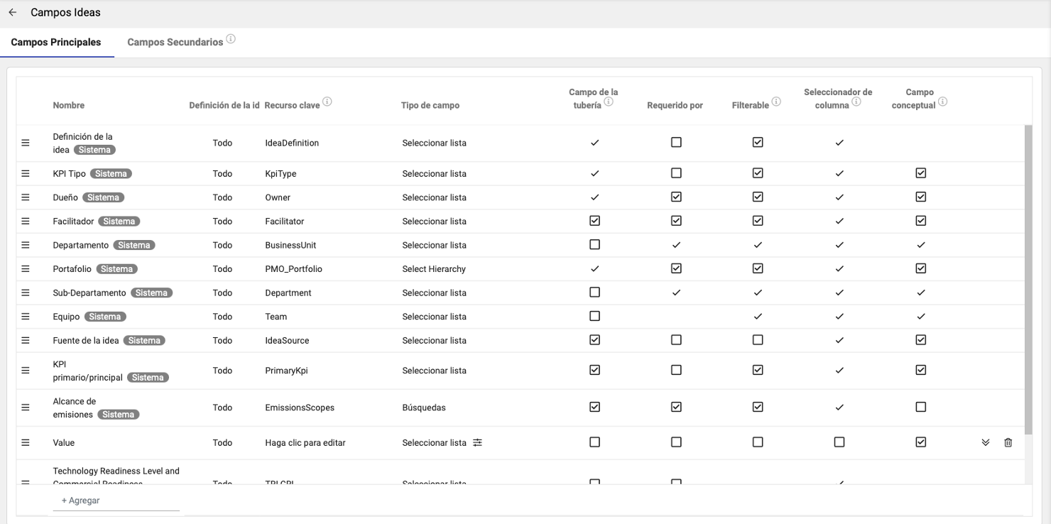The image size is (1051, 524).
Task: Click the 'Búsquedas' field type cell
Action: click(x=424, y=408)
